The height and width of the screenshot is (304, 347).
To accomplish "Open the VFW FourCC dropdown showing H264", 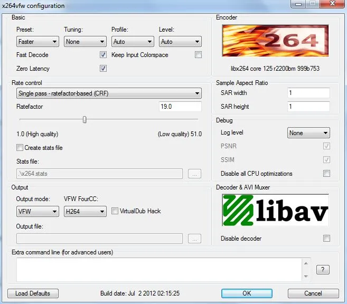I will click(x=85, y=211).
